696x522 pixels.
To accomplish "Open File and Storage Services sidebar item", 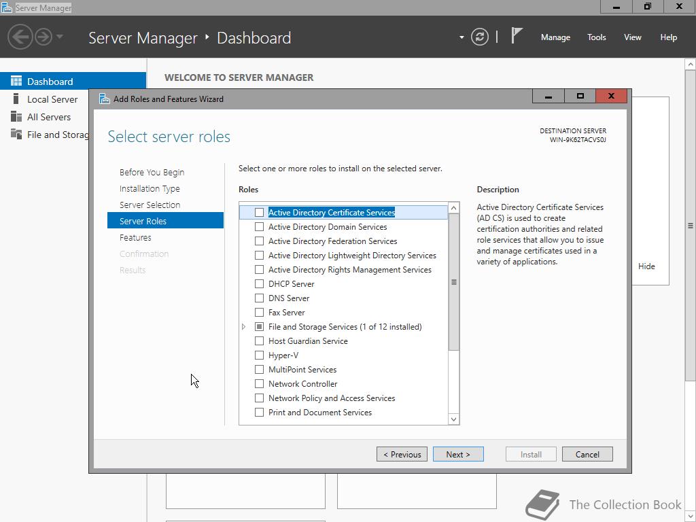I will 49,135.
